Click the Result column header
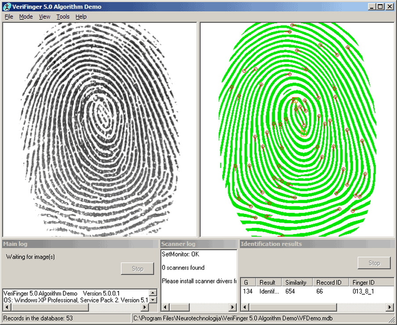The width and height of the screenshot is (397, 325). click(267, 282)
